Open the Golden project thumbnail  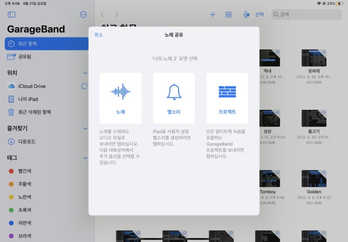(x=314, y=178)
